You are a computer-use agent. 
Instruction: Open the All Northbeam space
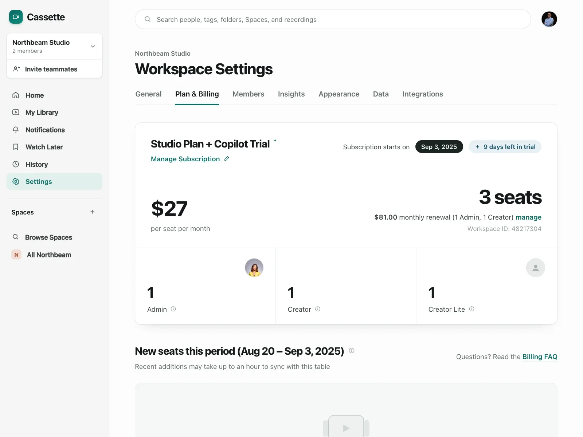pyautogui.click(x=54, y=255)
